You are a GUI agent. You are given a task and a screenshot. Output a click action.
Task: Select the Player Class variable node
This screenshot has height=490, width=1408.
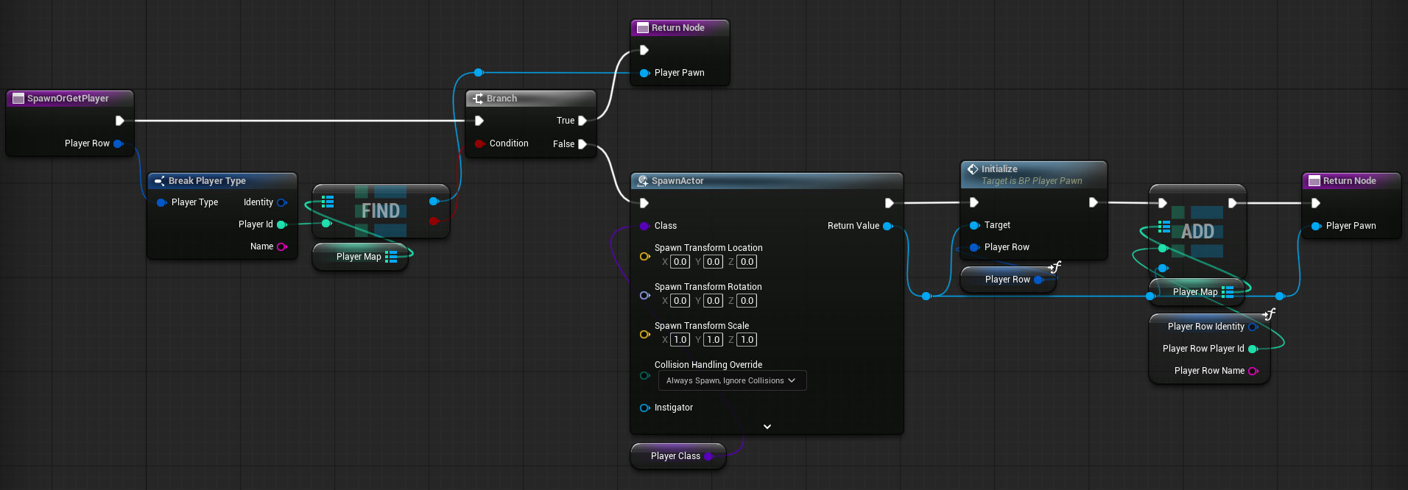click(675, 456)
